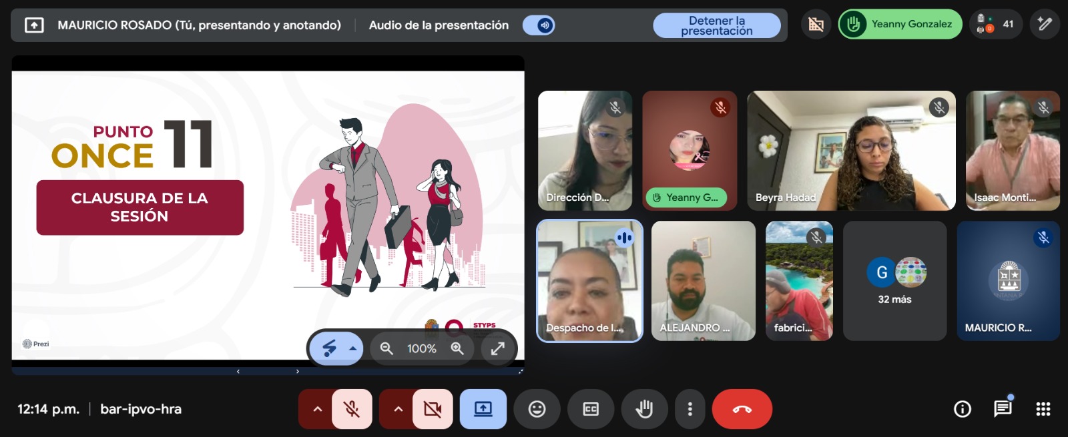Image resolution: width=1068 pixels, height=437 pixels.
Task: Zoom in on the presentation
Action: pos(457,348)
